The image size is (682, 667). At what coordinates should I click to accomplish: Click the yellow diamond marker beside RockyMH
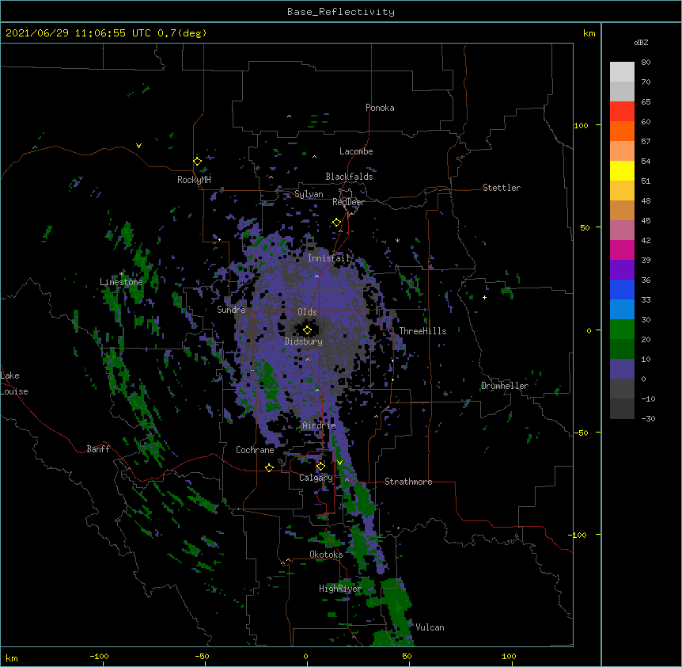[198, 162]
